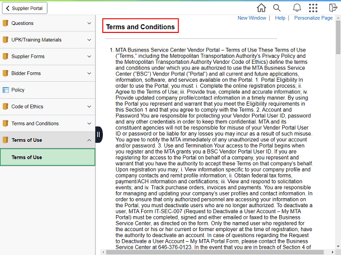This screenshot has height=255, width=341.
Task: Select Questions in sidebar
Action: [47, 23]
